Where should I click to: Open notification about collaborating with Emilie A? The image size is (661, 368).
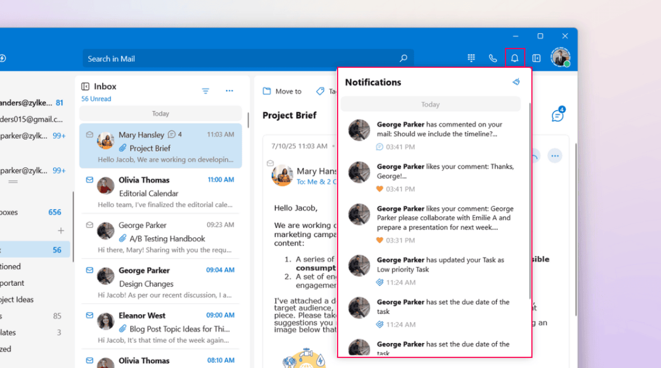tap(431, 224)
